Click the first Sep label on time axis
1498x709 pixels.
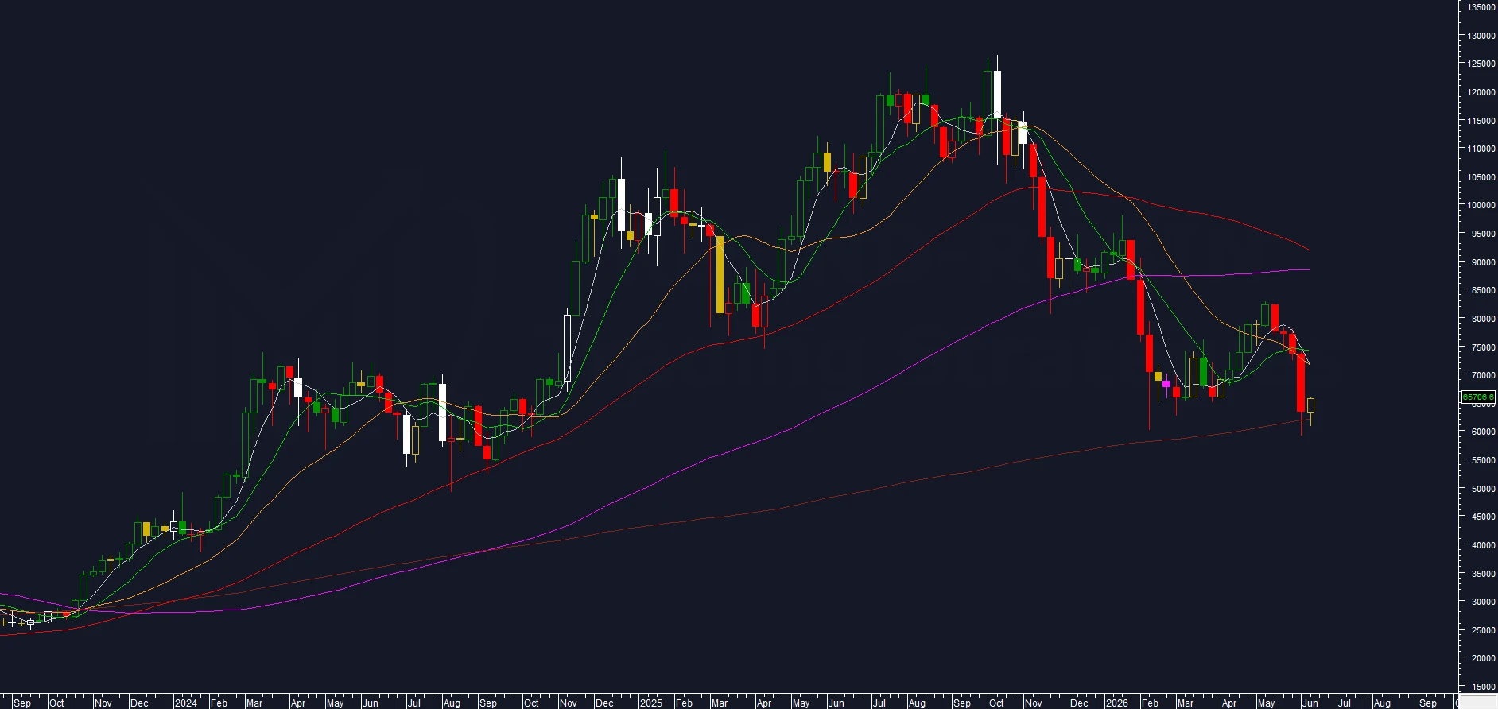point(21,703)
